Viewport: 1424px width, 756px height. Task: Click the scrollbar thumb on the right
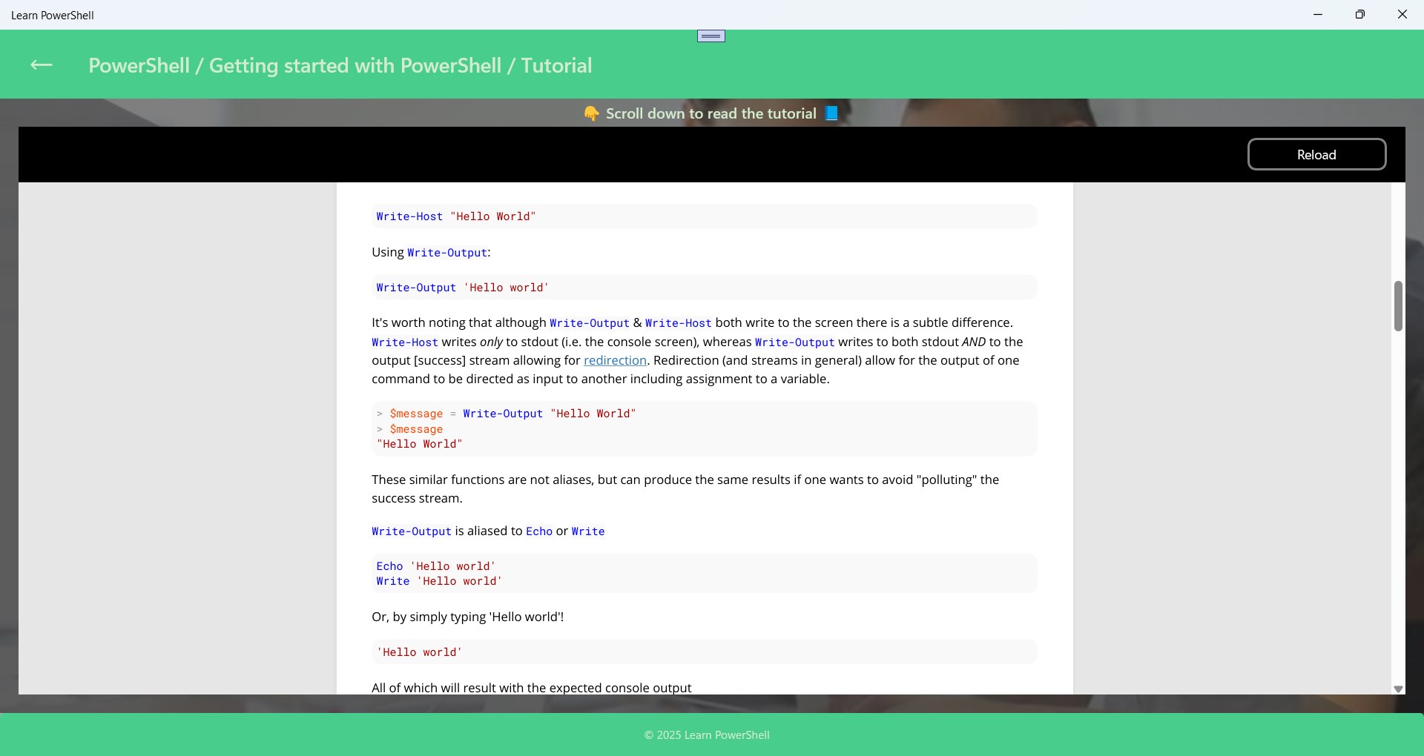click(1398, 305)
